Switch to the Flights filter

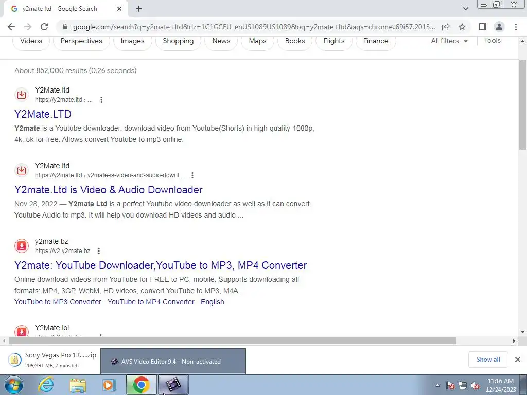point(333,41)
